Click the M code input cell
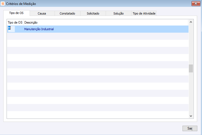202x135 pixels. (x=12, y=29)
